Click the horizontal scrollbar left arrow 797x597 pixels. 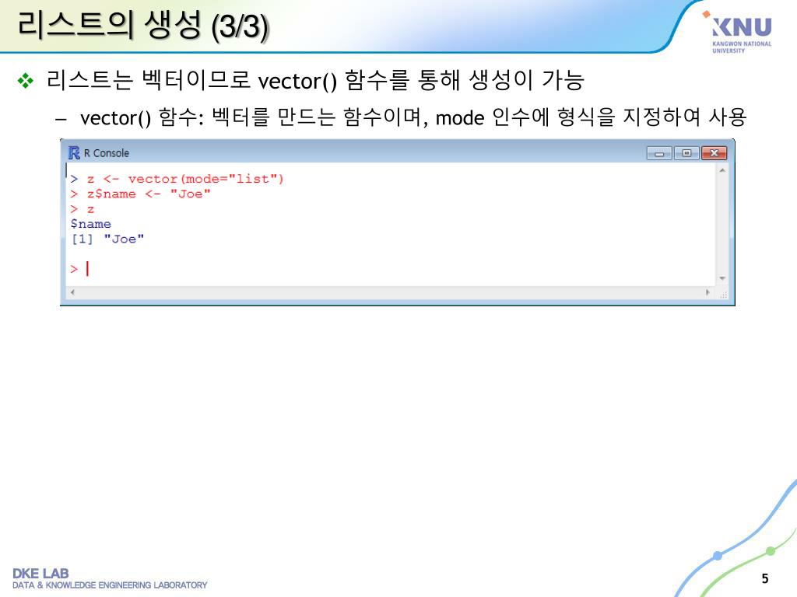[x=72, y=292]
